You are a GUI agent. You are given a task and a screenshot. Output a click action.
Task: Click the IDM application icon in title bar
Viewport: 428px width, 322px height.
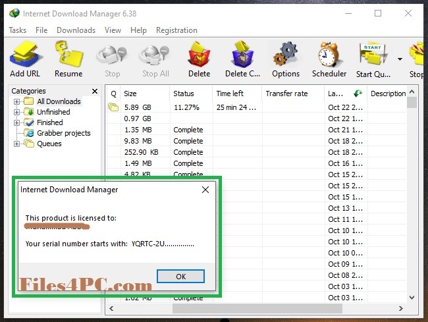pos(14,13)
